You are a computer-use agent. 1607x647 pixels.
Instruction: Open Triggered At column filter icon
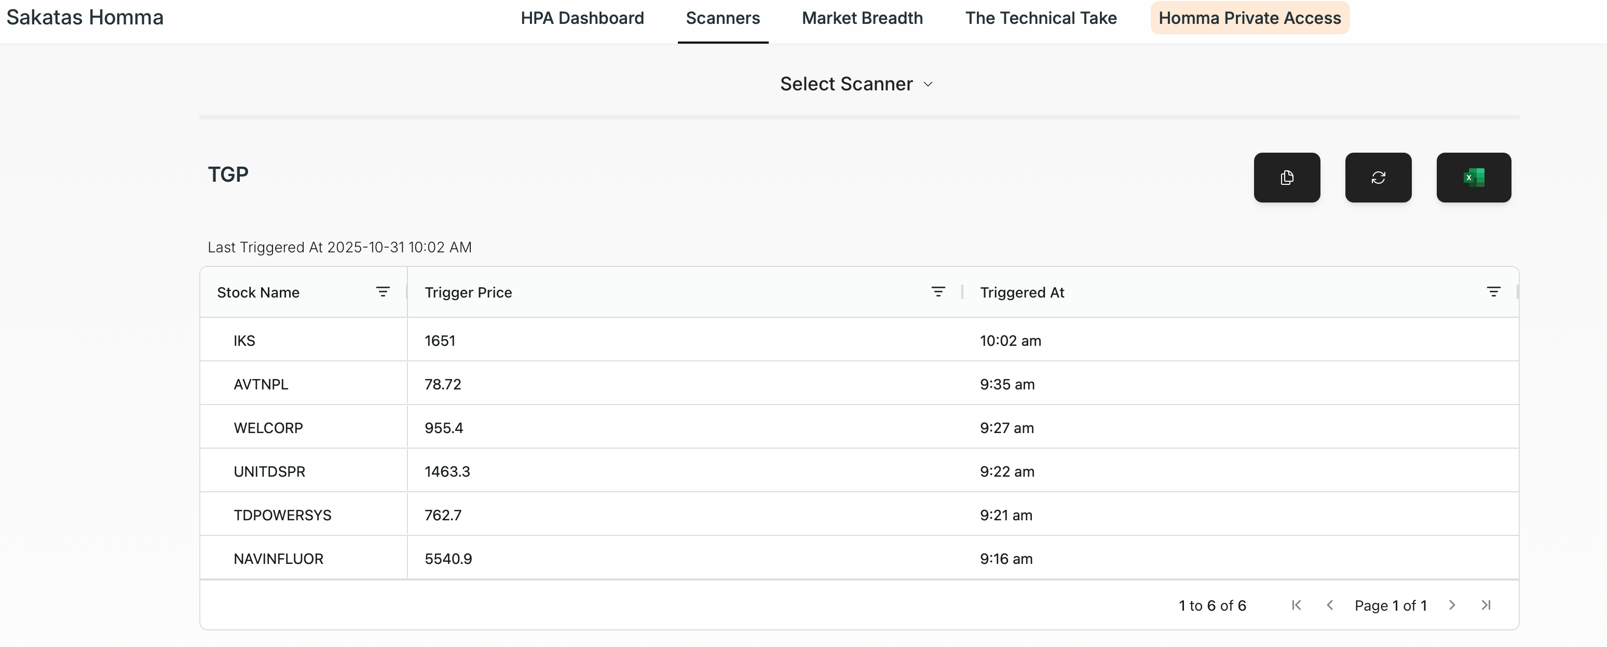pyautogui.click(x=1493, y=292)
